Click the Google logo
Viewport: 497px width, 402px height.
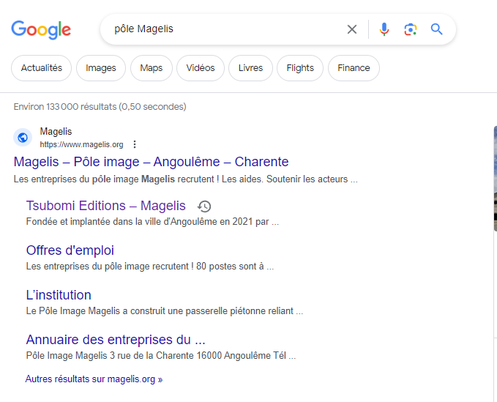(x=41, y=29)
